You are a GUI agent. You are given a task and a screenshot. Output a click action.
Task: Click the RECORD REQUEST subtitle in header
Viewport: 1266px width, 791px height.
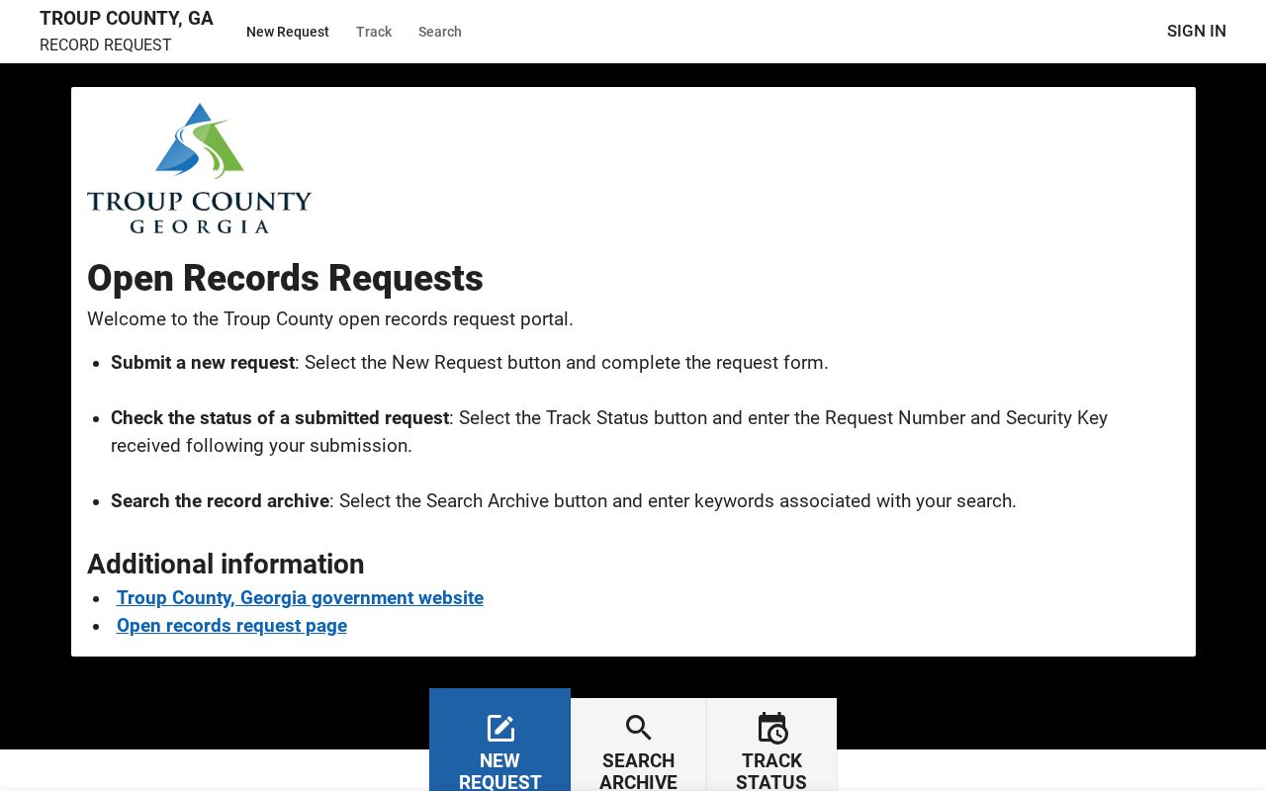106,45
